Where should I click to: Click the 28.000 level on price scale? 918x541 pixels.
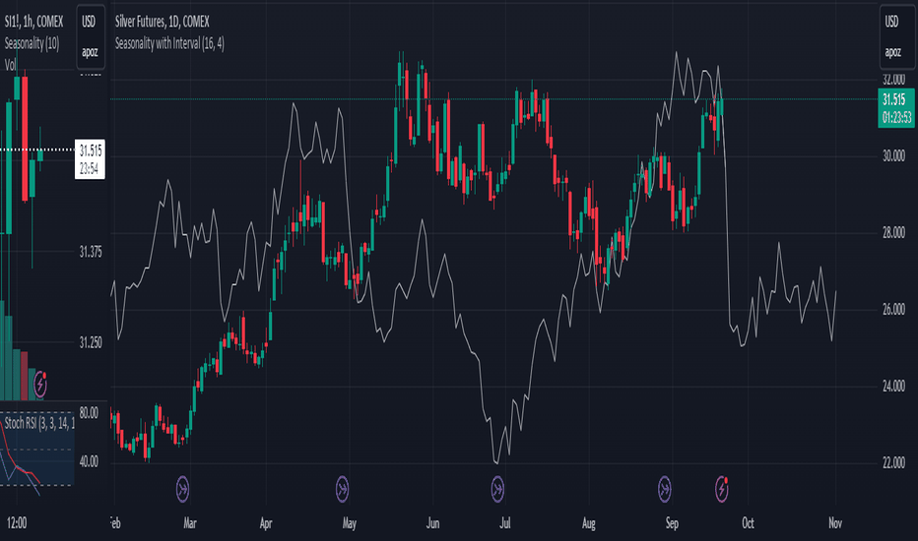[893, 233]
